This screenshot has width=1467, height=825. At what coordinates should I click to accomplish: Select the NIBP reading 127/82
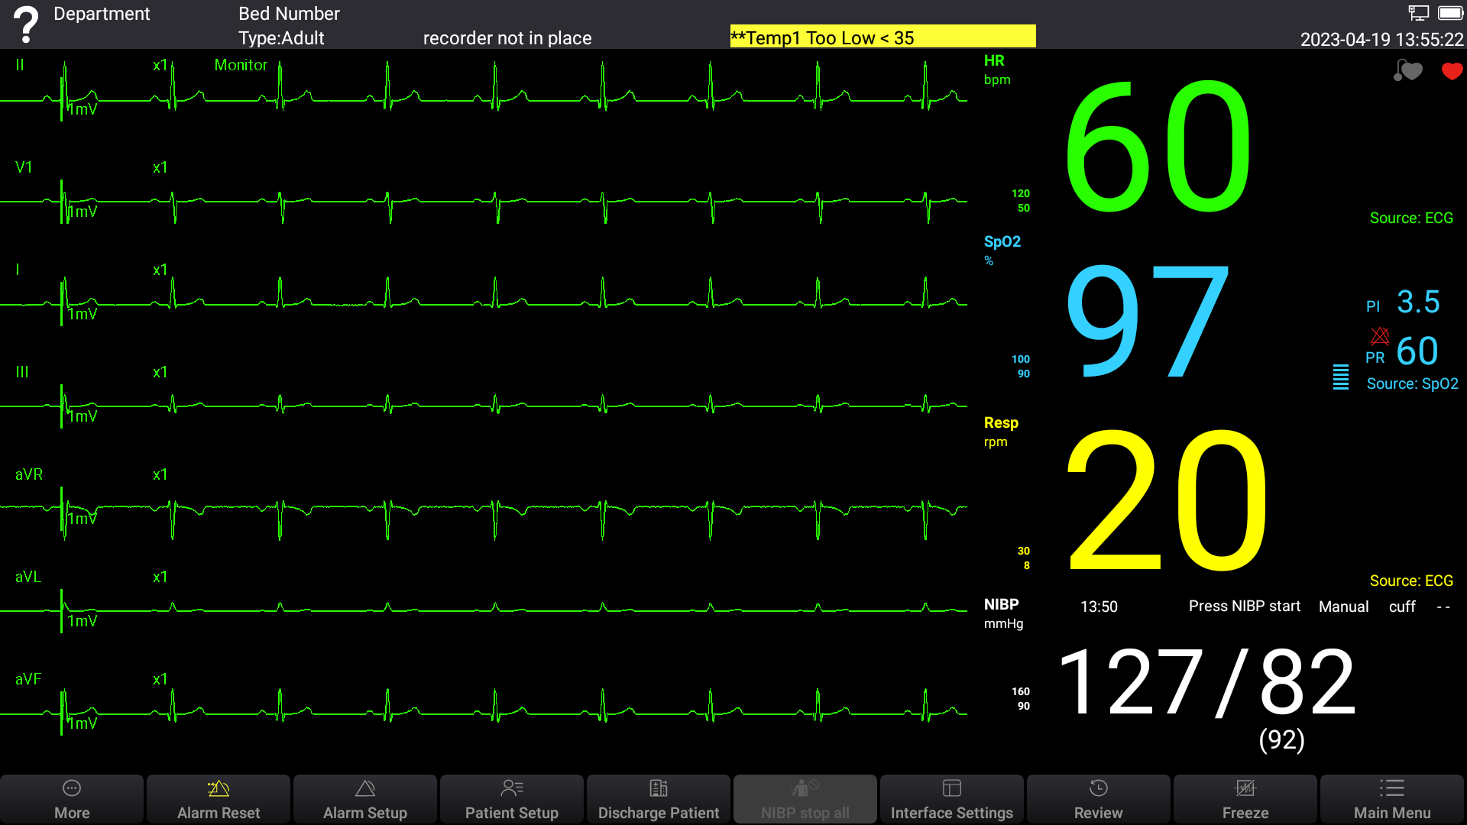1207,682
